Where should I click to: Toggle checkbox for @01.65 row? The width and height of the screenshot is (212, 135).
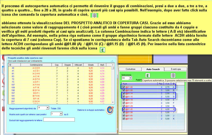pyautogui.click(x=124, y=116)
